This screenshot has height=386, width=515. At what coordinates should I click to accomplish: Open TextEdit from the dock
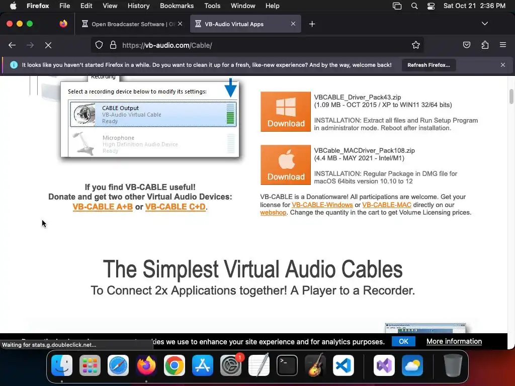(x=259, y=365)
